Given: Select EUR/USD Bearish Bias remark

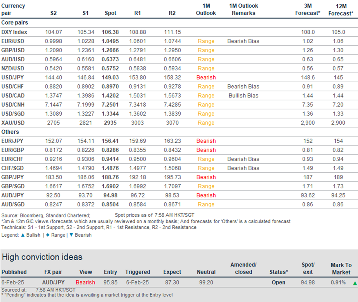Looking at the screenshot, I should point(243,41).
